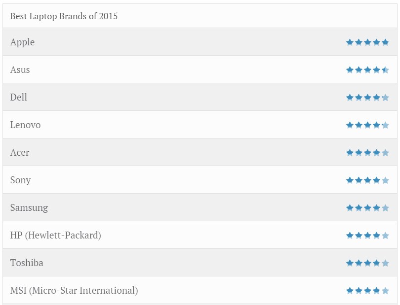The image size is (400, 305).
Task: Click Samsung's star rating icons
Action: pyautogui.click(x=367, y=208)
